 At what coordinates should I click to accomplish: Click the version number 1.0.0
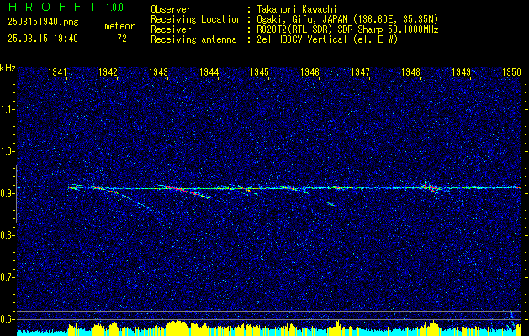click(114, 8)
